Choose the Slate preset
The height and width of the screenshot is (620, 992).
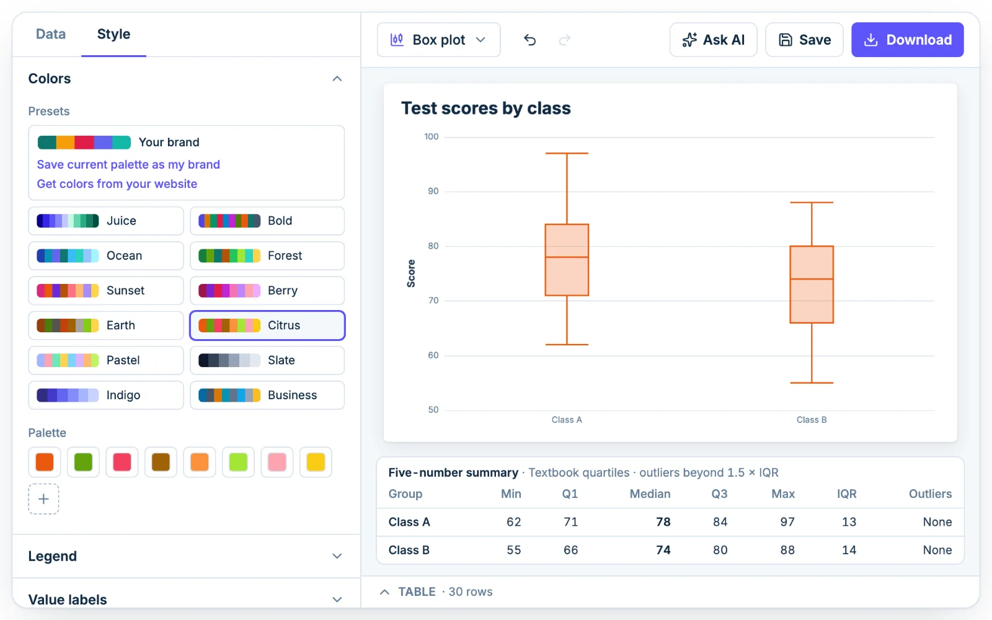(x=267, y=360)
